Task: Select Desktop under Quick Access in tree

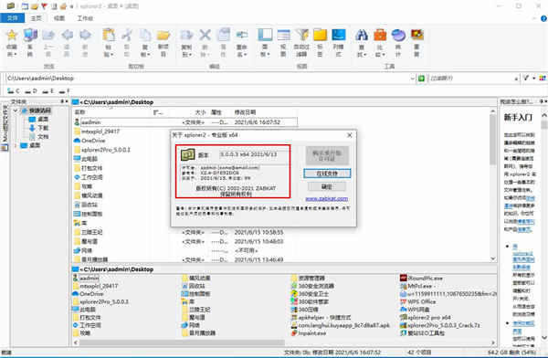Action: point(38,120)
